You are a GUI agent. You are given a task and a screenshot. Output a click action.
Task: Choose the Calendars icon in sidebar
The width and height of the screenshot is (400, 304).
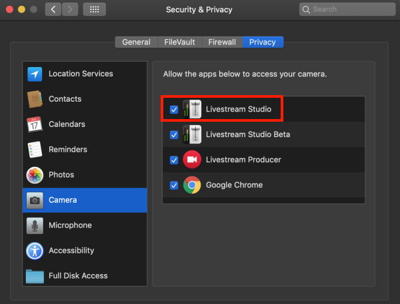tap(35, 124)
